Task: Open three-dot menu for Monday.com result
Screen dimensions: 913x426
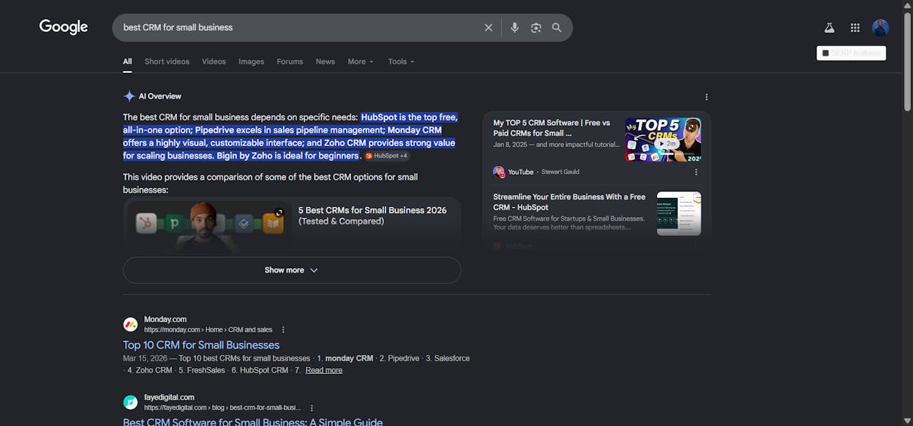Action: [283, 330]
